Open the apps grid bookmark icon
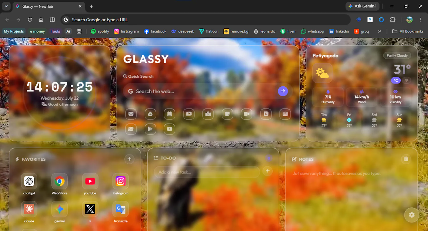Viewport: 428px width, 231px height. [79, 31]
